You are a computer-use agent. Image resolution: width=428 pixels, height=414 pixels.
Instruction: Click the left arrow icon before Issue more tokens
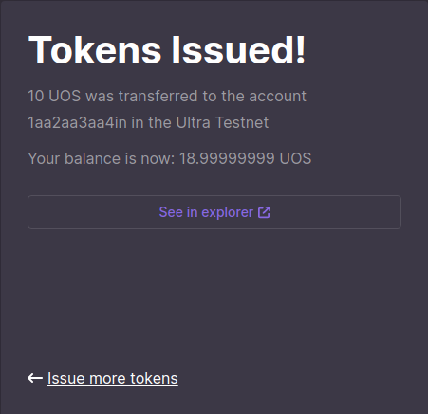point(35,378)
